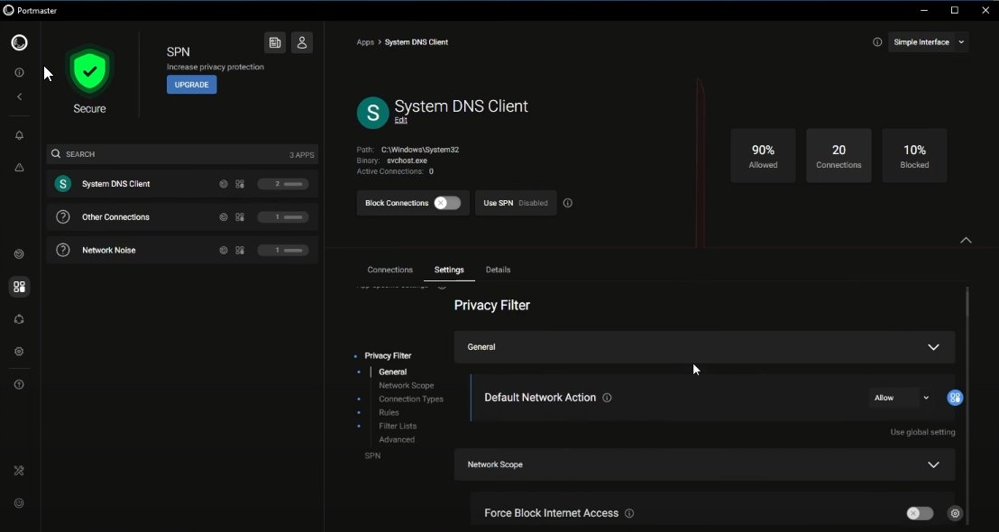Open the Simple Interface dropdown

coord(929,42)
